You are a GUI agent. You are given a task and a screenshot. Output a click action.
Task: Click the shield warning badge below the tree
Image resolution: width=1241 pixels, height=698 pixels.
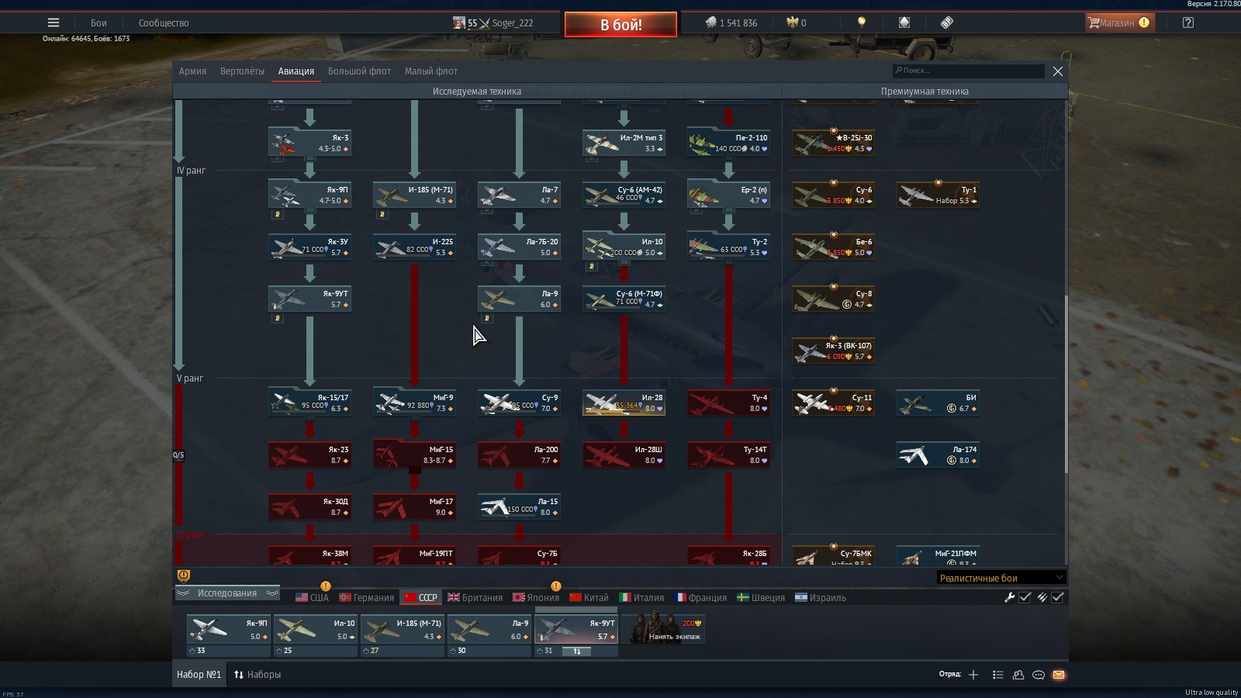[x=184, y=575]
